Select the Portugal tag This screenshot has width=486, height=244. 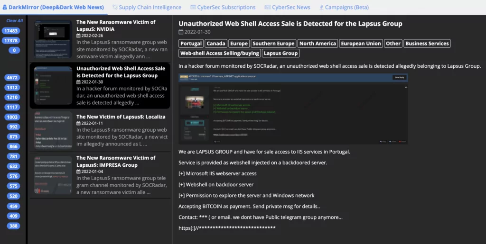tap(191, 44)
